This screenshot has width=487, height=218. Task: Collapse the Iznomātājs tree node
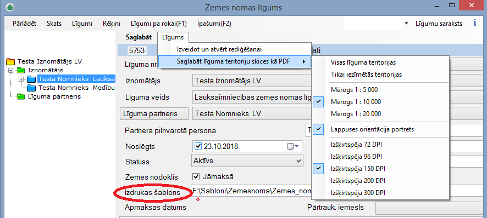point(12,70)
